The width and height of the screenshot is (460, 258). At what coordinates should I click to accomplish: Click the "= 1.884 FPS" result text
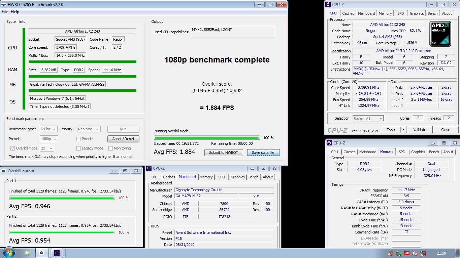pyautogui.click(x=217, y=108)
